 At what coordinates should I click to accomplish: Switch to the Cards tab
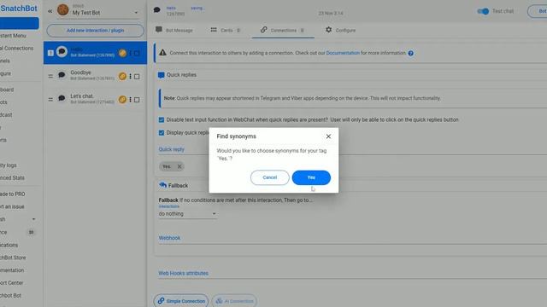point(226,31)
